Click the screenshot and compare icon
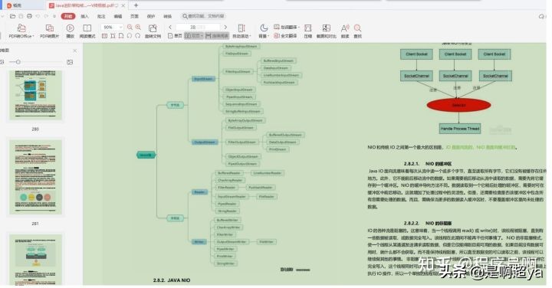The height and width of the screenshot is (288, 552). [327, 28]
